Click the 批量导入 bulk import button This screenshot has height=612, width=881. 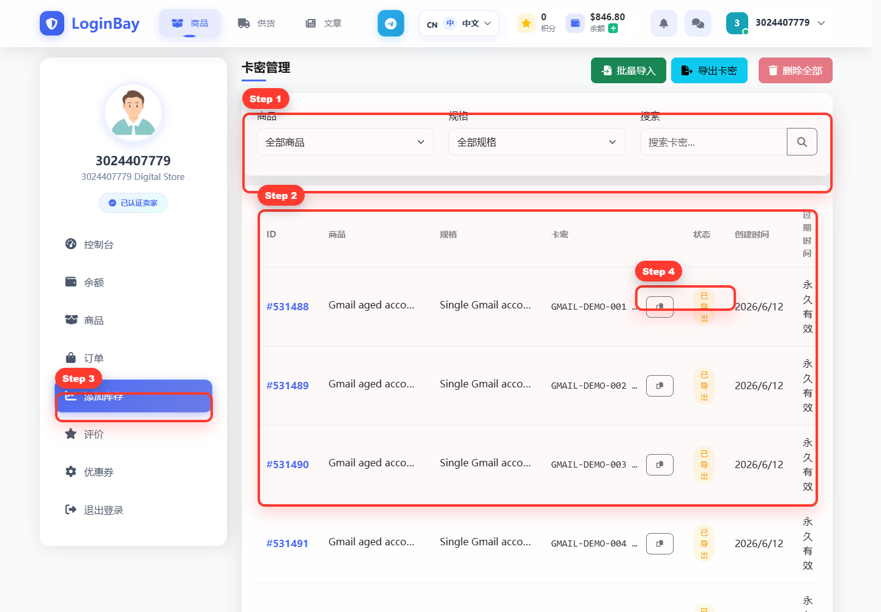coord(628,70)
